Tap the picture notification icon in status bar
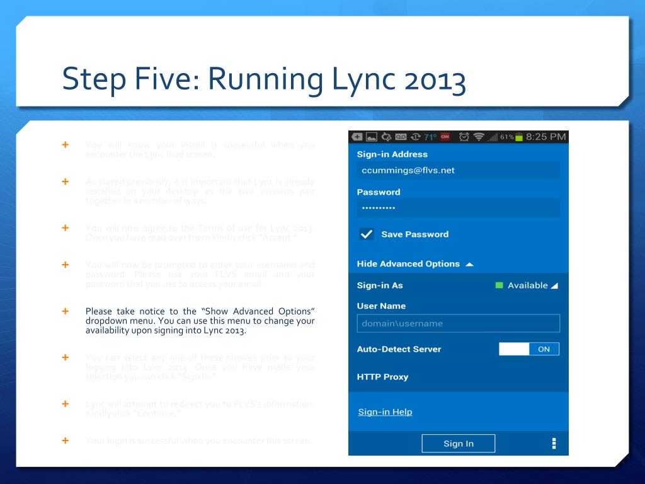The height and width of the screenshot is (484, 645). [x=372, y=137]
